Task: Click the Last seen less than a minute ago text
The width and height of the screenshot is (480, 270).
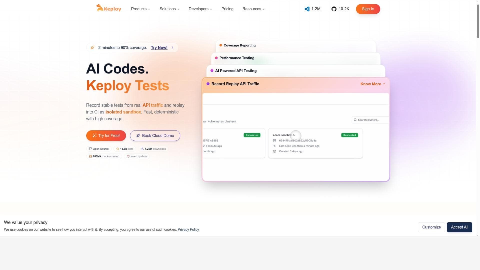Action: (x=299, y=146)
